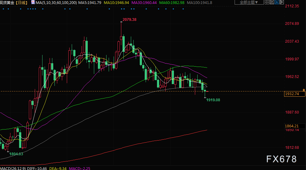Click the jump-to-start axis icon
Screen dimensions: 306x170
pyautogui.click(x=272, y=2)
